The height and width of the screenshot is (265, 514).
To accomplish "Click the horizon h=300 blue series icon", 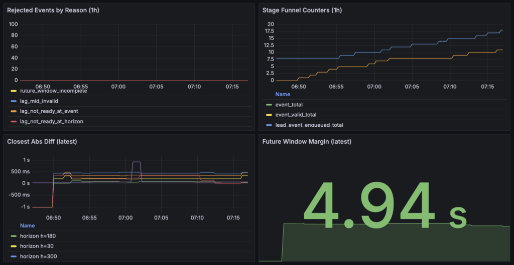I will [14, 256].
